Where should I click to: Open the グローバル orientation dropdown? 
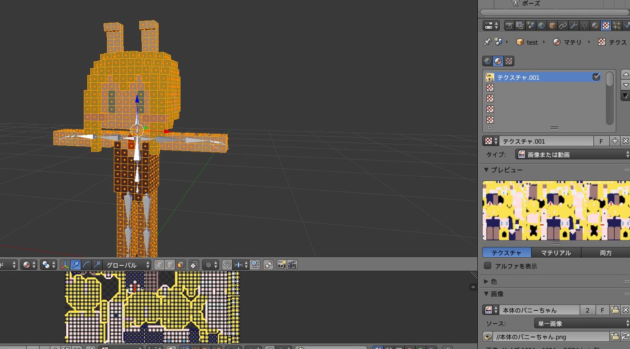[x=128, y=265]
